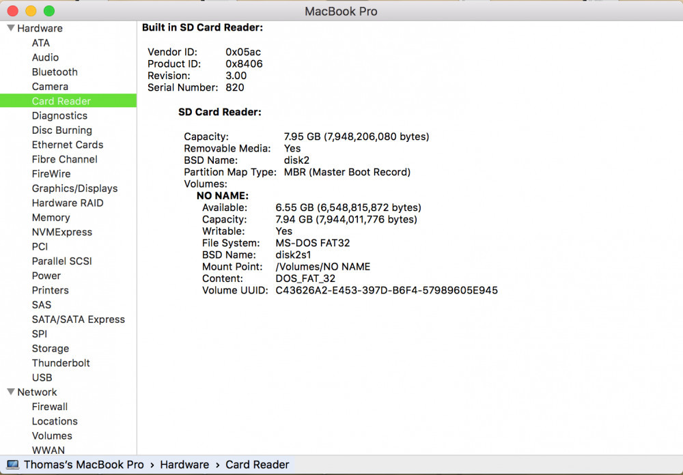Click the Network category label
The height and width of the screenshot is (475, 683).
(37, 392)
